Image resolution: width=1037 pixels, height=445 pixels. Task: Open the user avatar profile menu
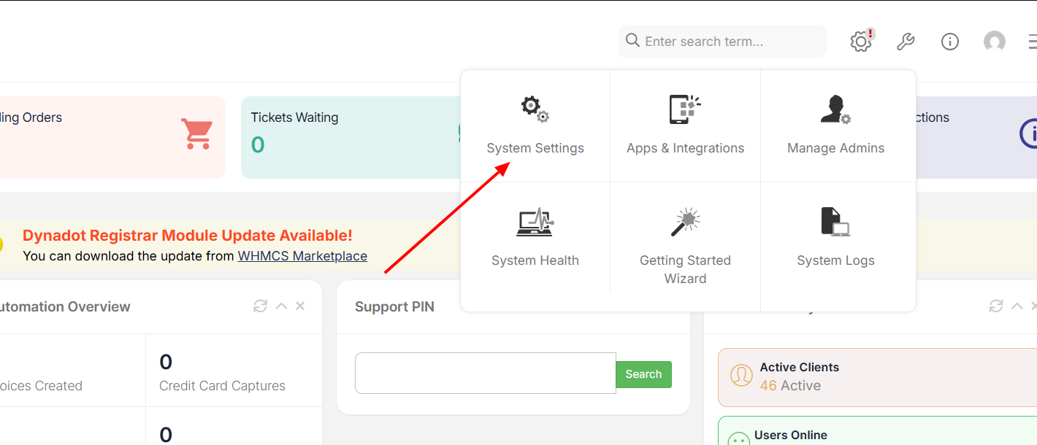(995, 42)
